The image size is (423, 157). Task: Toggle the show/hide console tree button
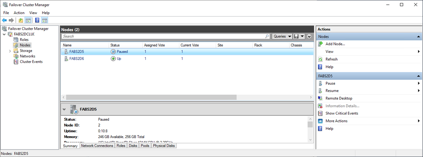tap(28, 20)
